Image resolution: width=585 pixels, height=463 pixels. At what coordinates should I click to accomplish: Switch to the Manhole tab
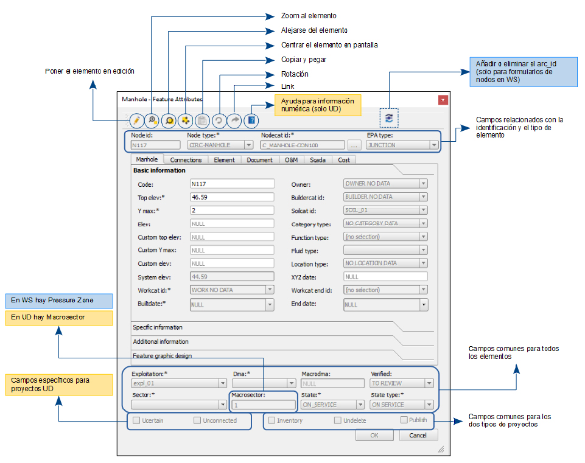click(x=147, y=159)
